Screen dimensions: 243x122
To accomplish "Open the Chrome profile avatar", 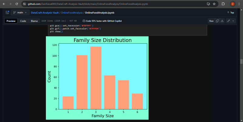I will 232,4.
